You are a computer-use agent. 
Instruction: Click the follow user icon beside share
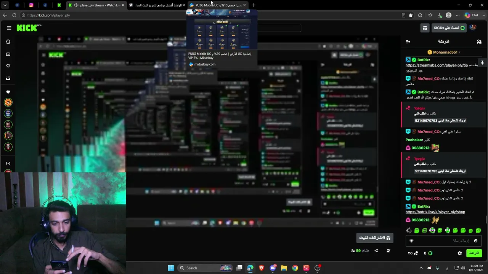(388, 251)
